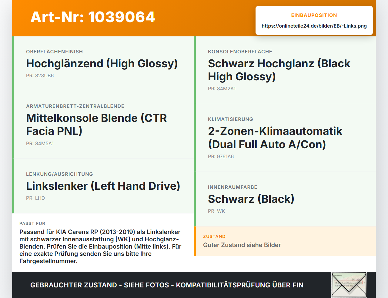Select PR: 9761A6 code text
This screenshot has width=388, height=298.
[221, 157]
